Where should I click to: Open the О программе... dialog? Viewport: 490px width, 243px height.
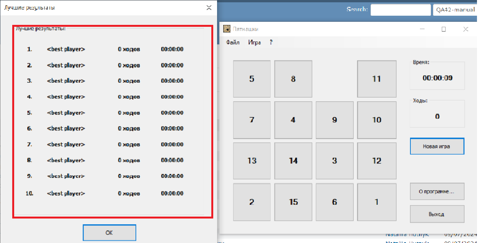(437, 191)
